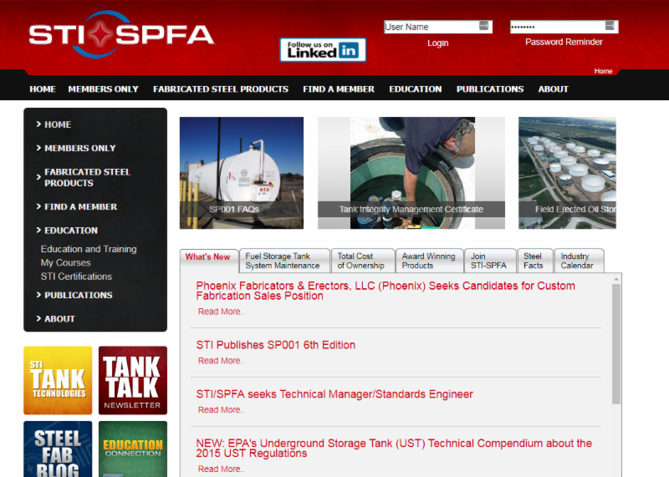This screenshot has width=669, height=477.
Task: Open Tank Integrity Management Certificate banner
Action: pyautogui.click(x=411, y=173)
